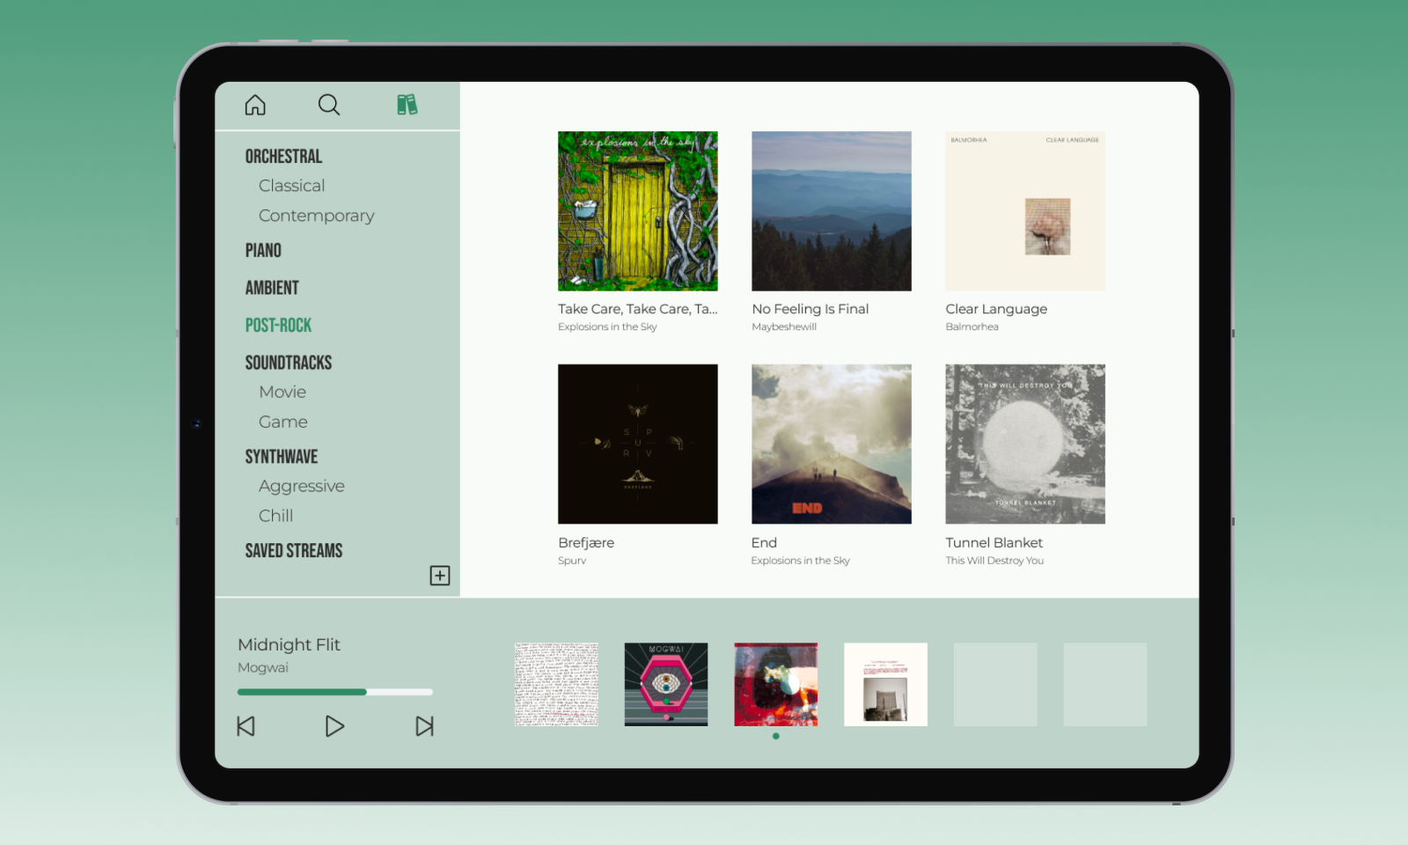The image size is (1408, 845).
Task: Open the Search tool
Action: (328, 105)
